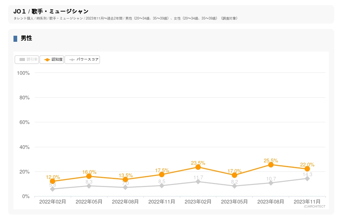Screen dimensions: 345x220
Task: Click the 2022年02月 axis label
Action: (53, 202)
